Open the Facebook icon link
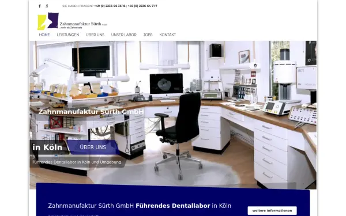Viewport: 346px width, 216px height. pyautogui.click(x=39, y=6)
